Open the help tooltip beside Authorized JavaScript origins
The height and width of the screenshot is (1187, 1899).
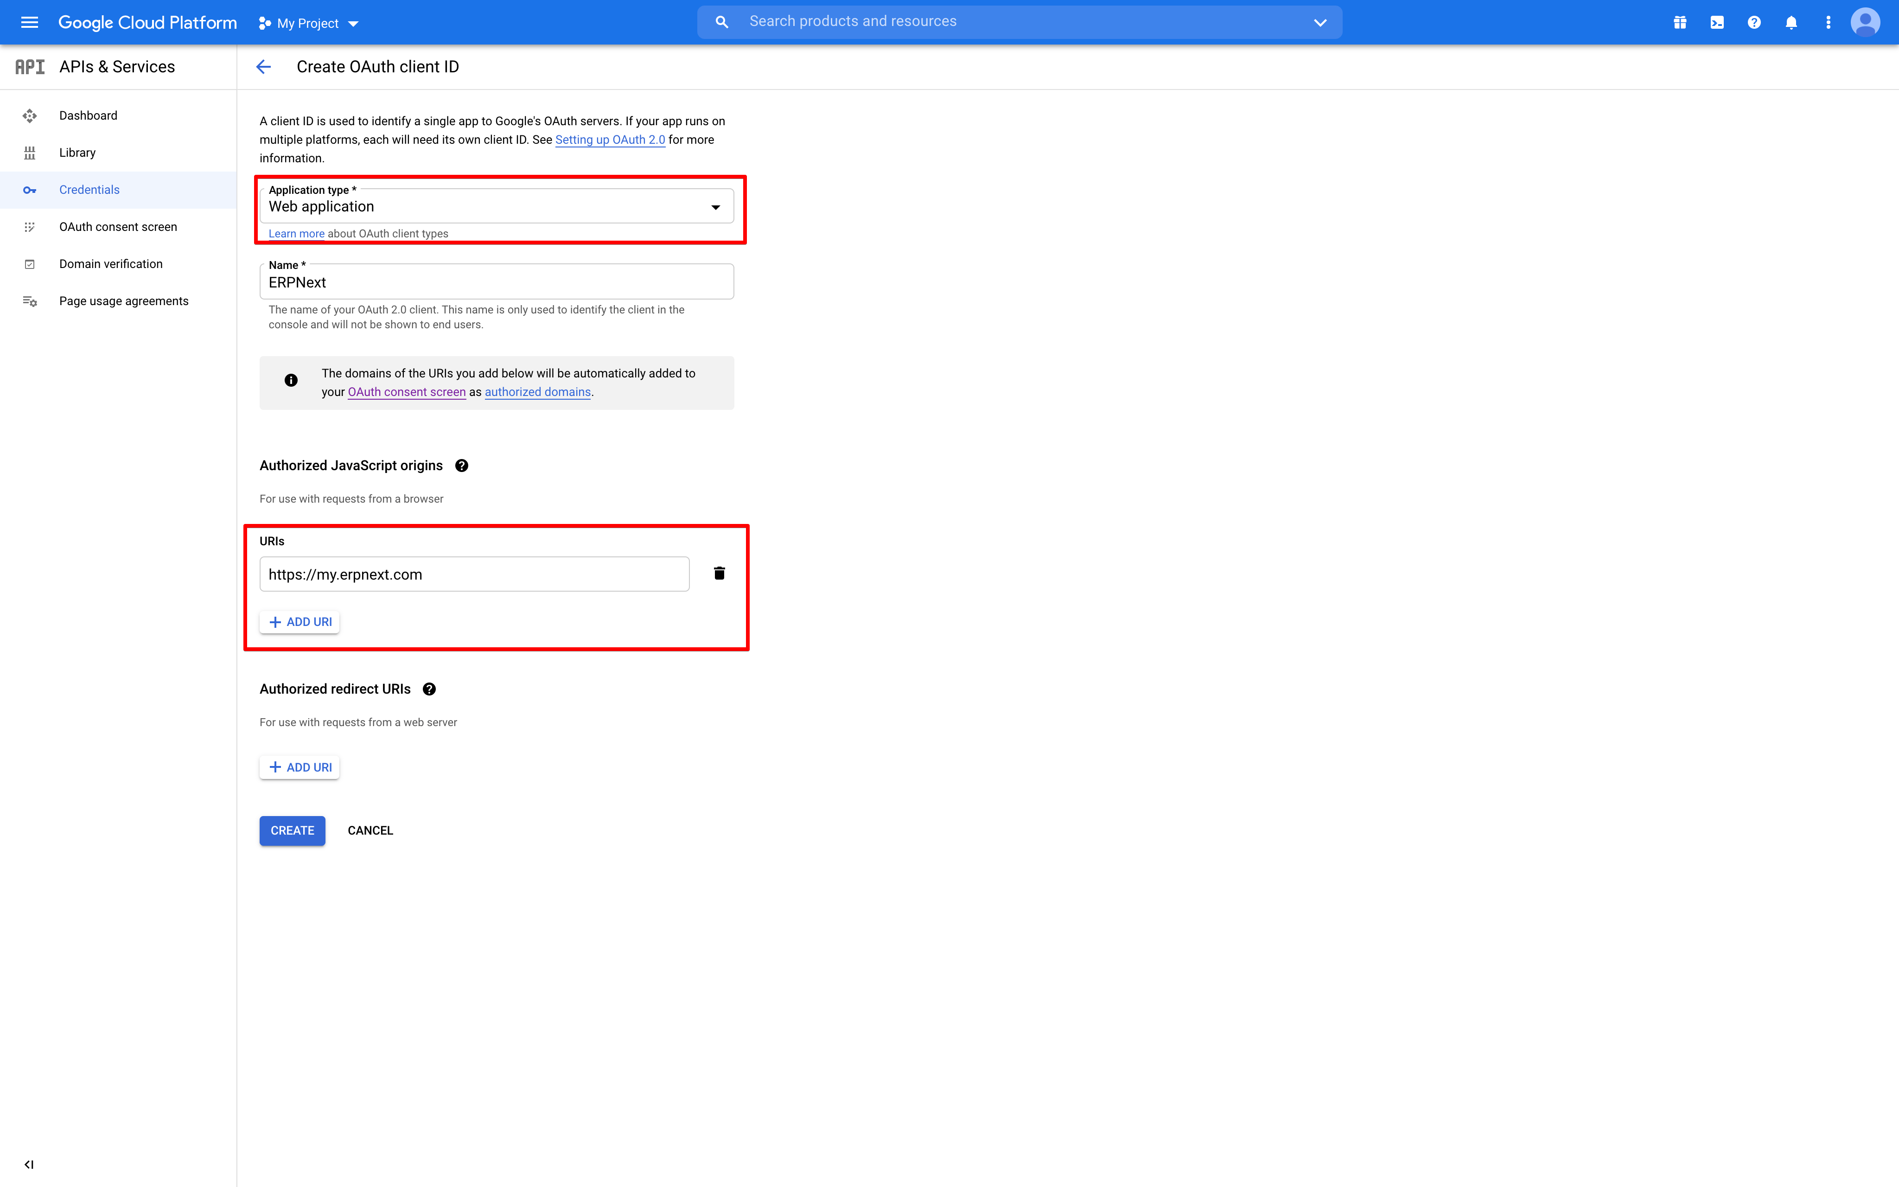pyautogui.click(x=461, y=466)
